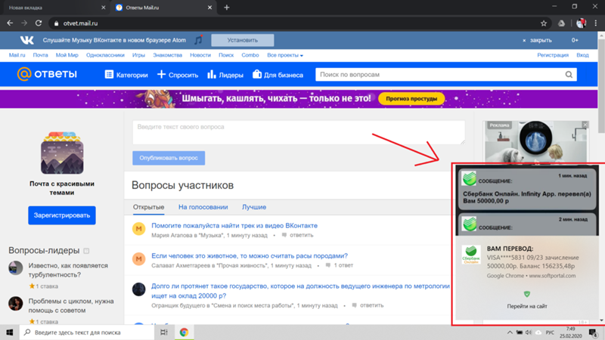This screenshot has width=605, height=340.
Task: Click the Sberbank icon in first notification
Action: click(469, 178)
